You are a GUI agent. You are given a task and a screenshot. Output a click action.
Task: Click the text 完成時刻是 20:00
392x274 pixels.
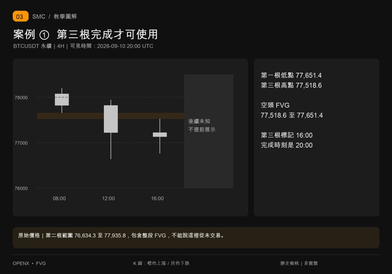tap(287, 145)
